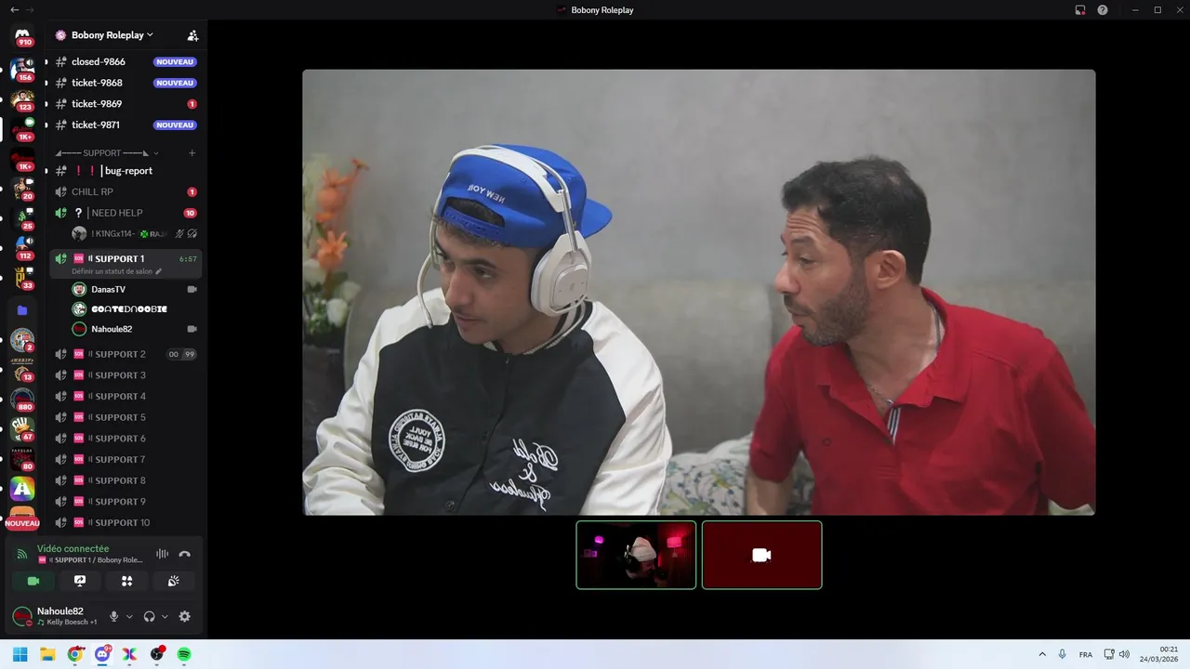1190x669 pixels.
Task: Click microphone icon in system tray
Action: (1062, 654)
